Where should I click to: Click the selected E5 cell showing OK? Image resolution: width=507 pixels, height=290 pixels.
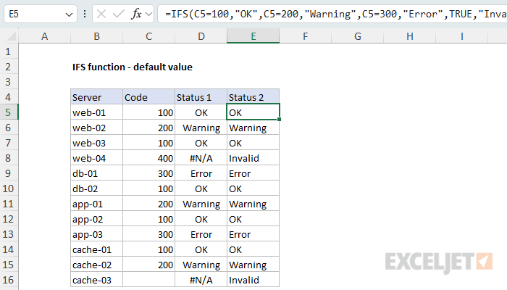(253, 112)
